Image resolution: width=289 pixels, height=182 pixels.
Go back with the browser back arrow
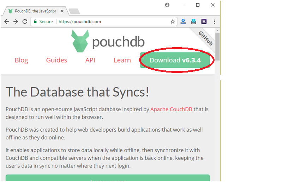(7, 21)
